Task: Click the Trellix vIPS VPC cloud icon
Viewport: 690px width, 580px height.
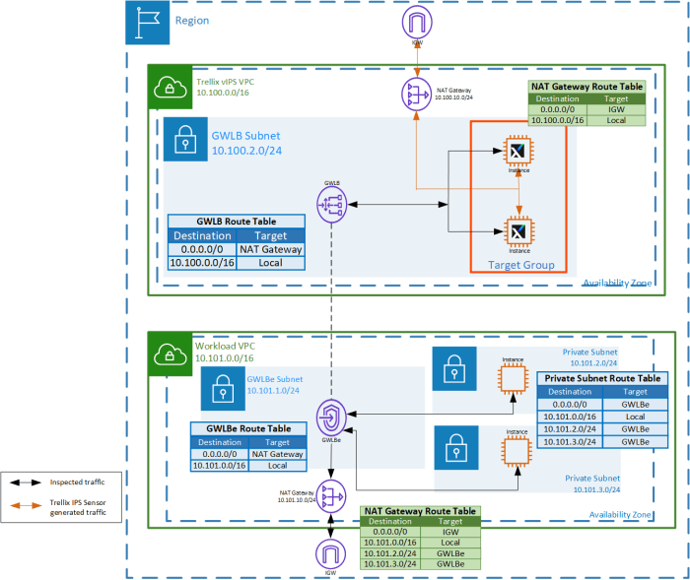Action: tap(170, 87)
